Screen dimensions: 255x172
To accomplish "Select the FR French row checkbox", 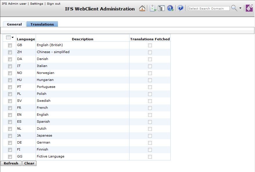I will pos(10,108).
